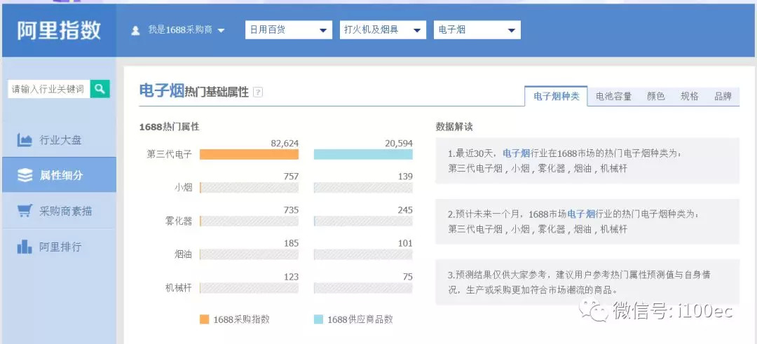Open the 我是1688采购商 role dropdown
The width and height of the screenshot is (757, 344).
coord(186,30)
